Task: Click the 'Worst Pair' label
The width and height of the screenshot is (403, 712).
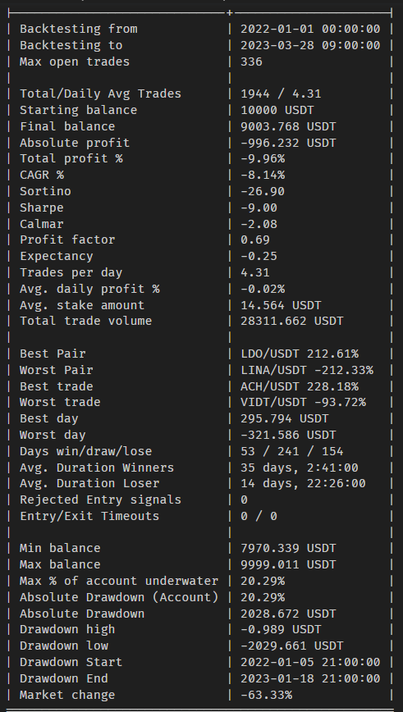Action: pyautogui.click(x=56, y=370)
